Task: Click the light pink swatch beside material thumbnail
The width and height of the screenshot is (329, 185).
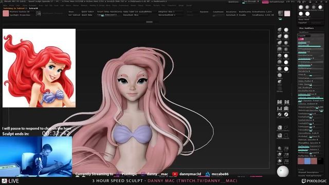Action: point(287,13)
